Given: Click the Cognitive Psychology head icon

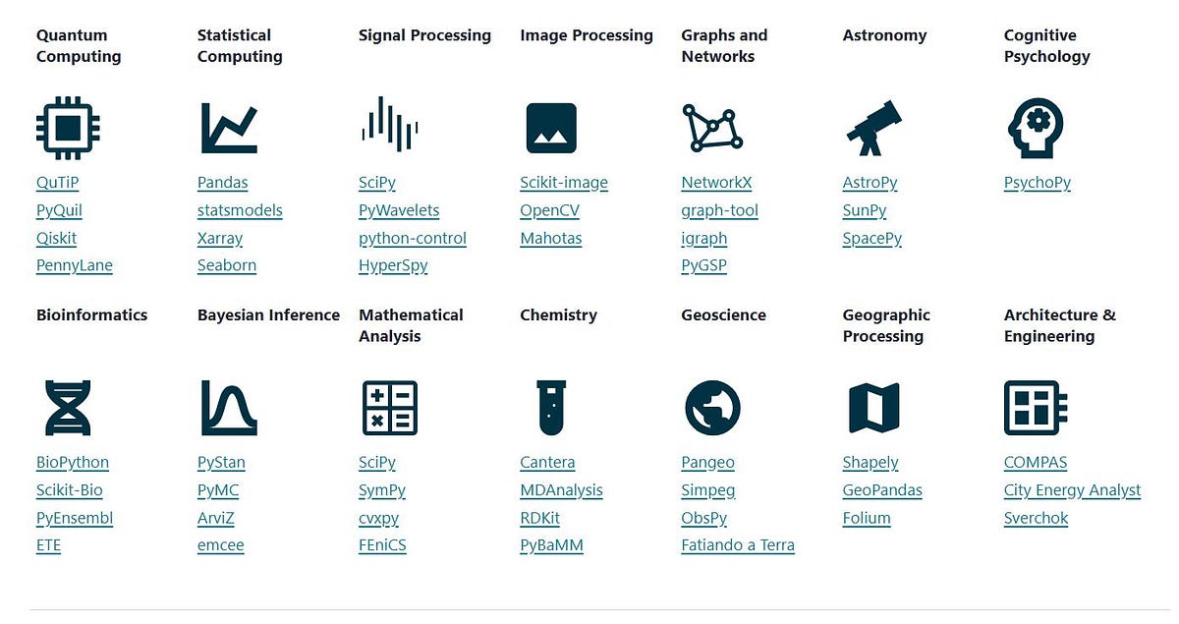Looking at the screenshot, I should (1035, 128).
